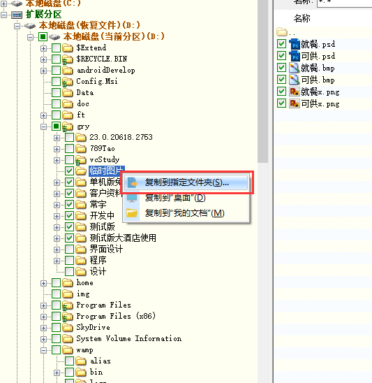Click the folder icon beside androidDevelop

tap(67, 71)
